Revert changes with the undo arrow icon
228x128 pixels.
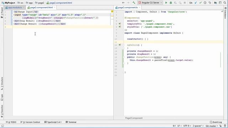[210, 2]
